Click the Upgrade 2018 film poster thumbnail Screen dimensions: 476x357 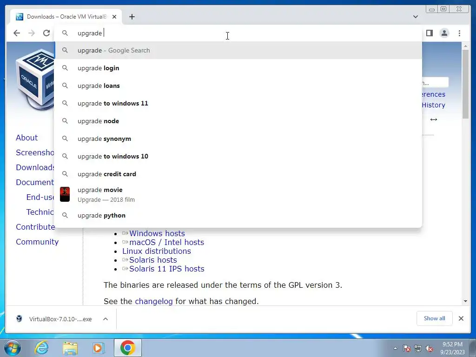click(x=65, y=194)
